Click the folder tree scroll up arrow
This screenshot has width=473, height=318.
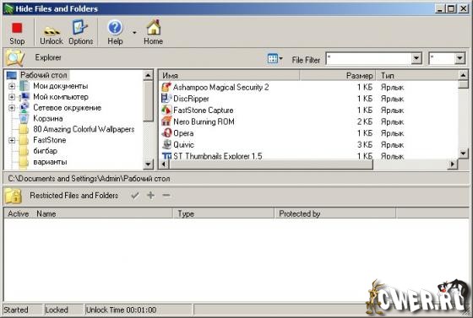click(x=148, y=75)
